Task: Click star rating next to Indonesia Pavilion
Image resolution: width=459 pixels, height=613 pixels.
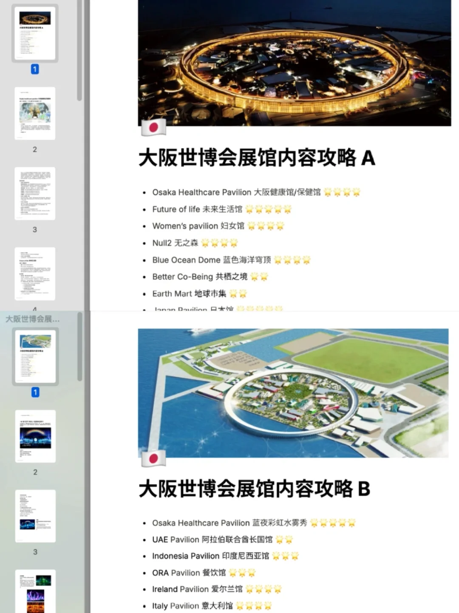Action: [x=286, y=556]
